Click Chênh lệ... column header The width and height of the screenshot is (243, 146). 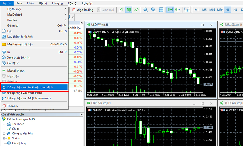tap(75, 28)
